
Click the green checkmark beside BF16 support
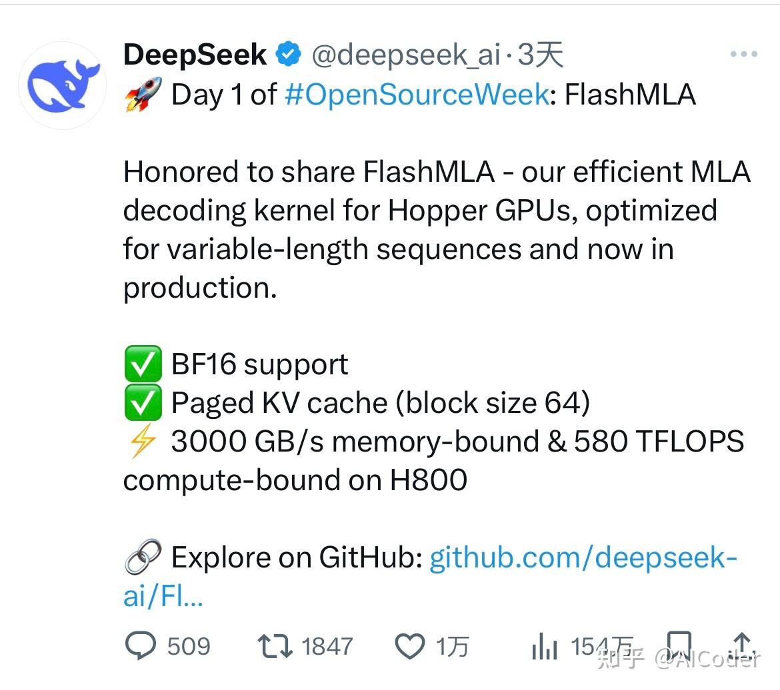(143, 364)
